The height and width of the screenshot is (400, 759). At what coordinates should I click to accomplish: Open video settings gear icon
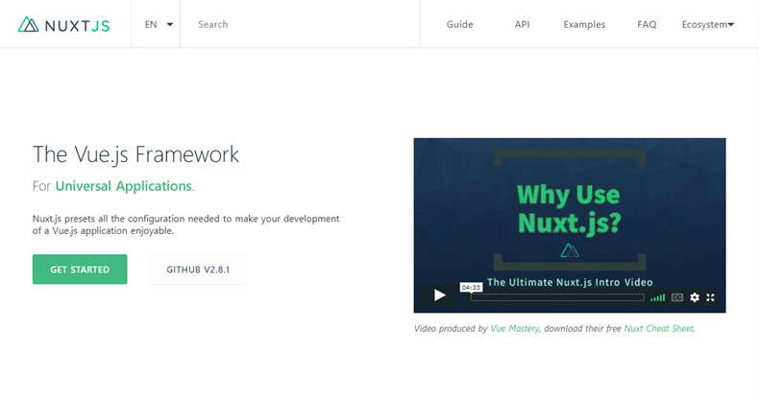[695, 297]
